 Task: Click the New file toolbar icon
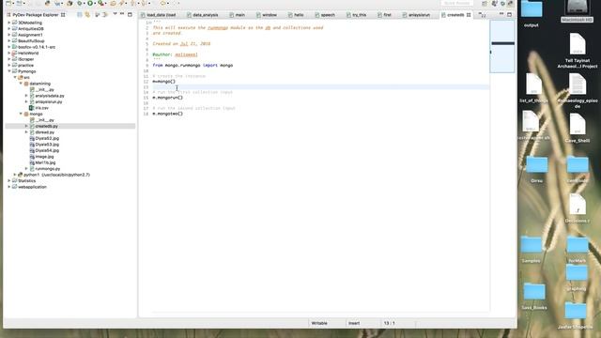point(8,3)
